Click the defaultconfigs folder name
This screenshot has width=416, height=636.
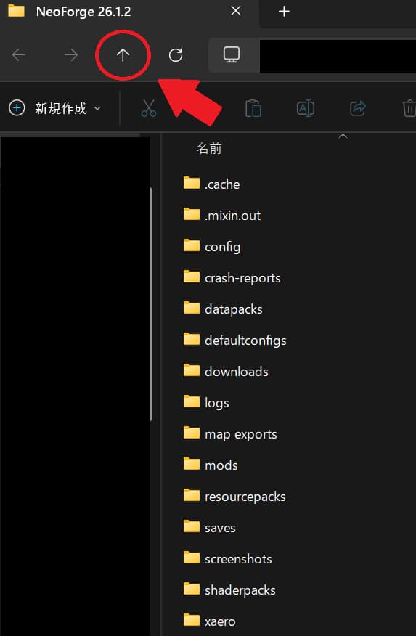245,341
